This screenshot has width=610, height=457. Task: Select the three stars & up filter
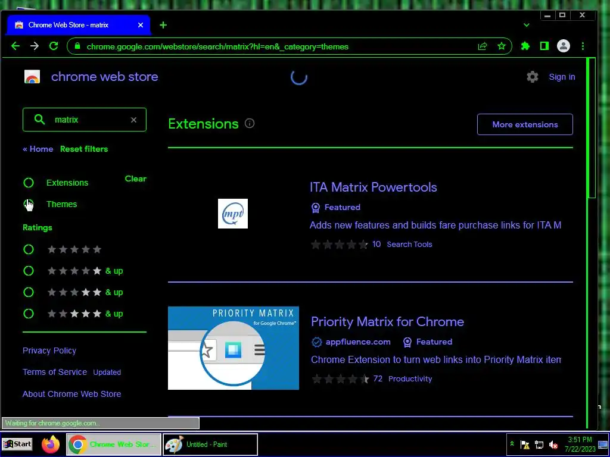tap(29, 292)
